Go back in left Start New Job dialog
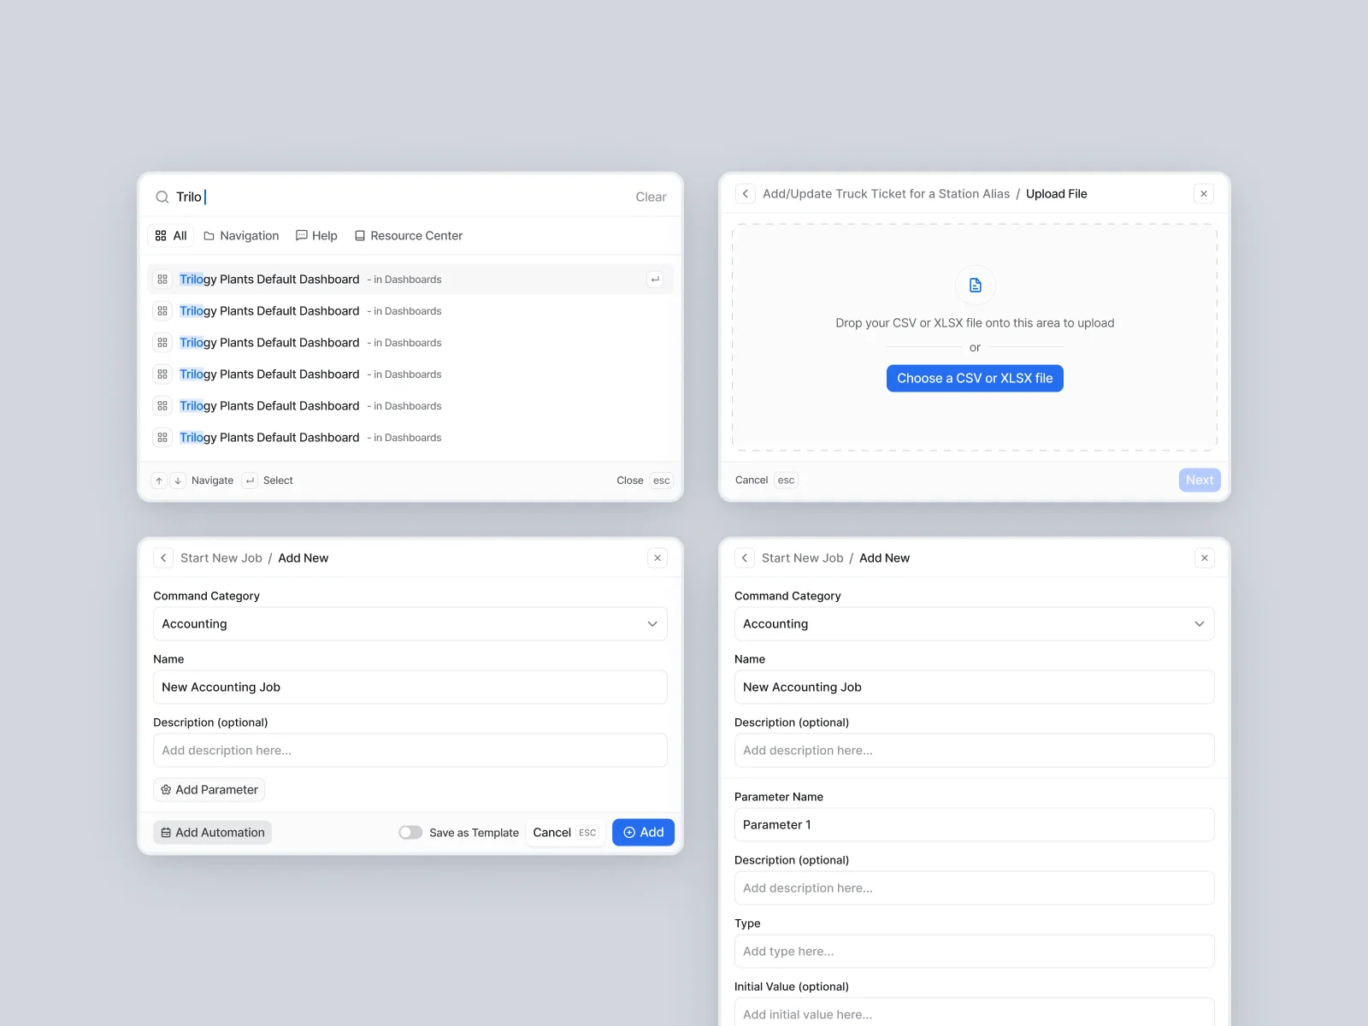1368x1026 pixels. [163, 558]
